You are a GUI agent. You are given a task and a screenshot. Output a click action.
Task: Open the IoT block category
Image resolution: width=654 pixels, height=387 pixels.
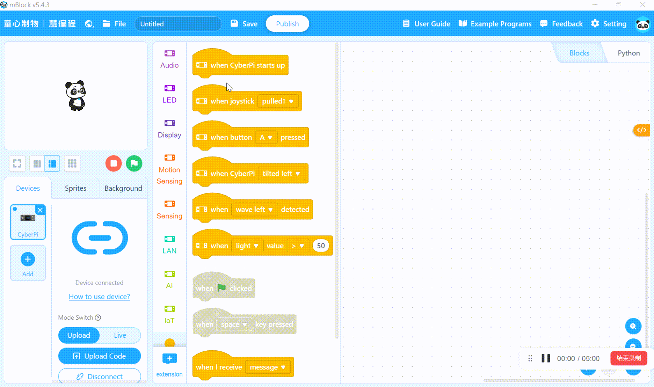(x=169, y=315)
